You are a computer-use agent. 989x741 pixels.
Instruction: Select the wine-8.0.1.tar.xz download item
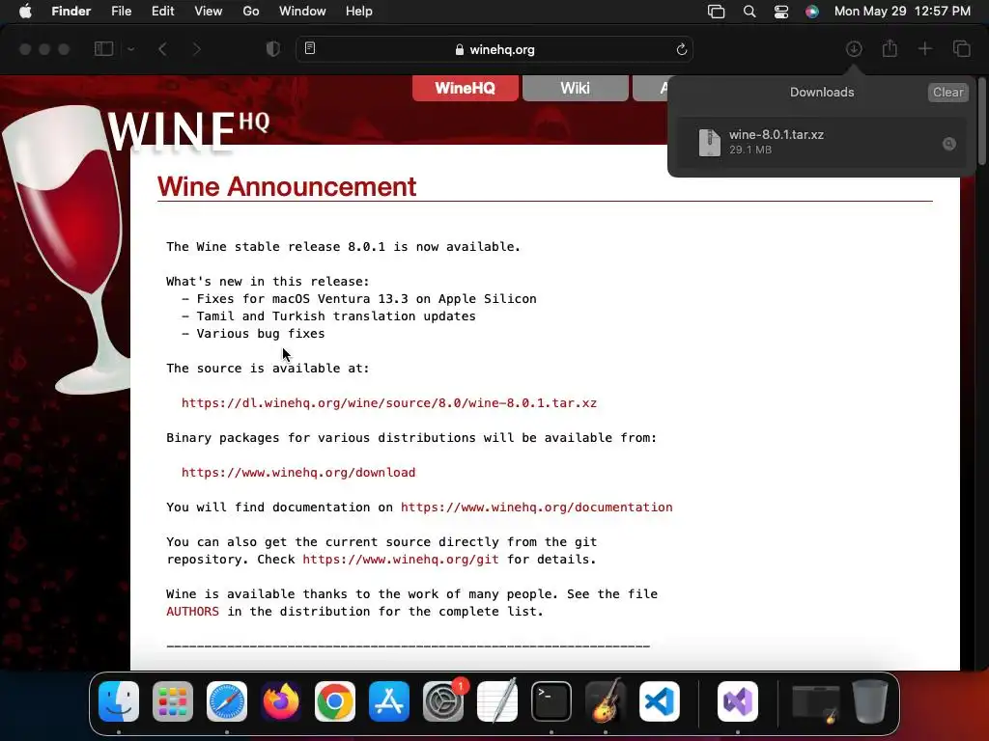tap(821, 143)
